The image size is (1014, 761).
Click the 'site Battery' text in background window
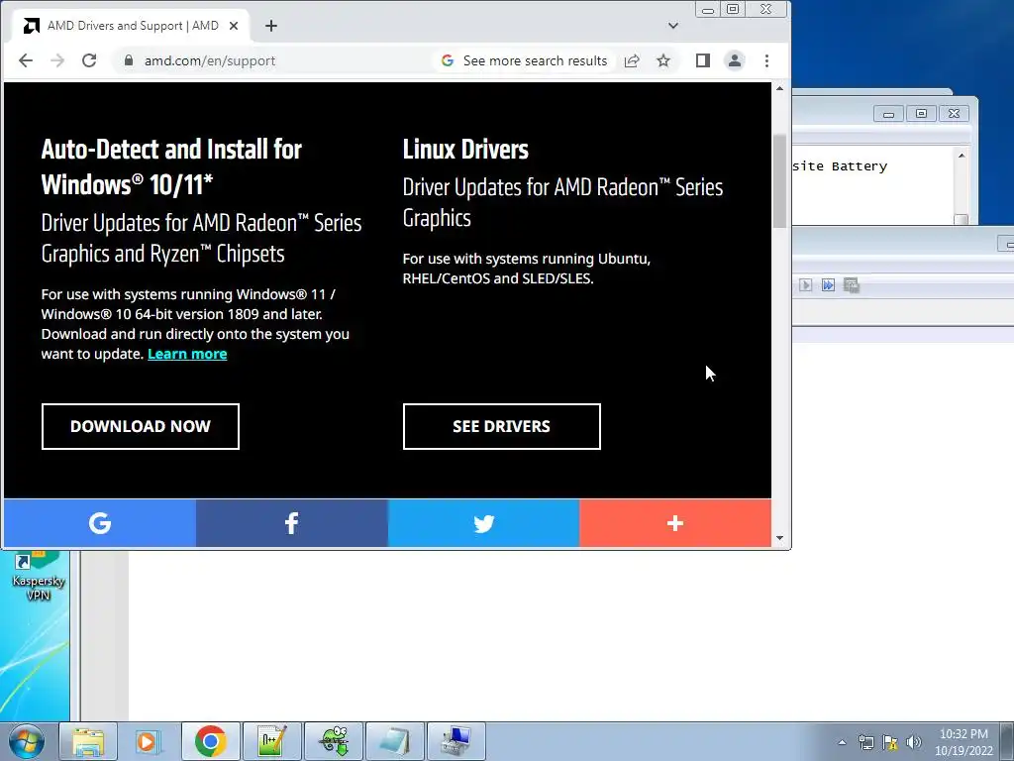[840, 166]
